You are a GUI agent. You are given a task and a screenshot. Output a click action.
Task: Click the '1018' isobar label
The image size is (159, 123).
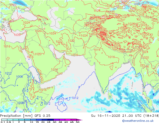[x=145, y=67]
